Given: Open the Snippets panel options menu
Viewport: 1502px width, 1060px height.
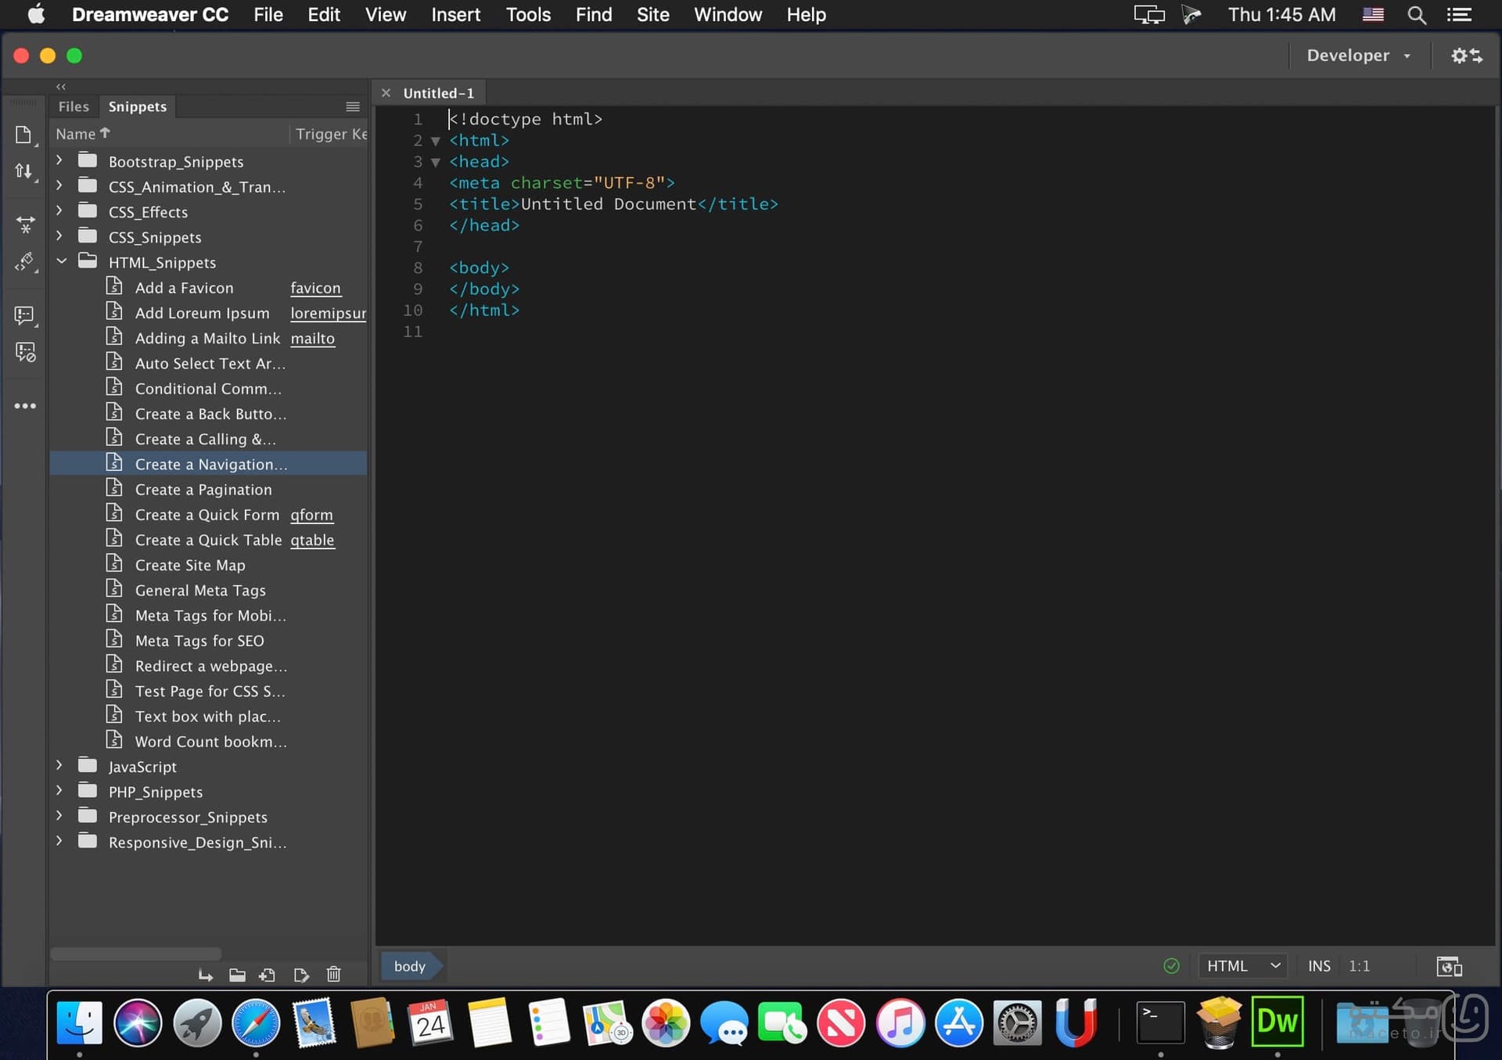Looking at the screenshot, I should click(x=353, y=106).
